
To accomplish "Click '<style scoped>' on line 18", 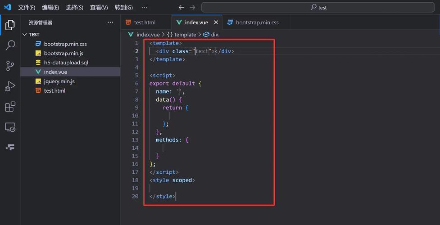I will pos(172,180).
